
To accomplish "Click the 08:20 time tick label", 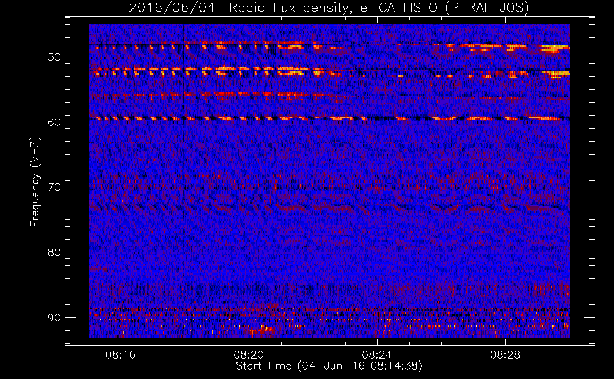I will click(x=249, y=355).
